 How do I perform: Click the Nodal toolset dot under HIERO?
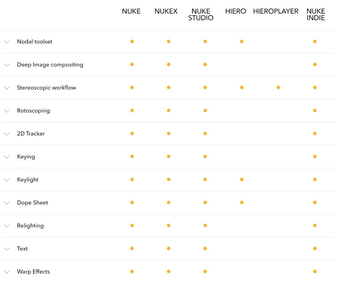click(242, 41)
